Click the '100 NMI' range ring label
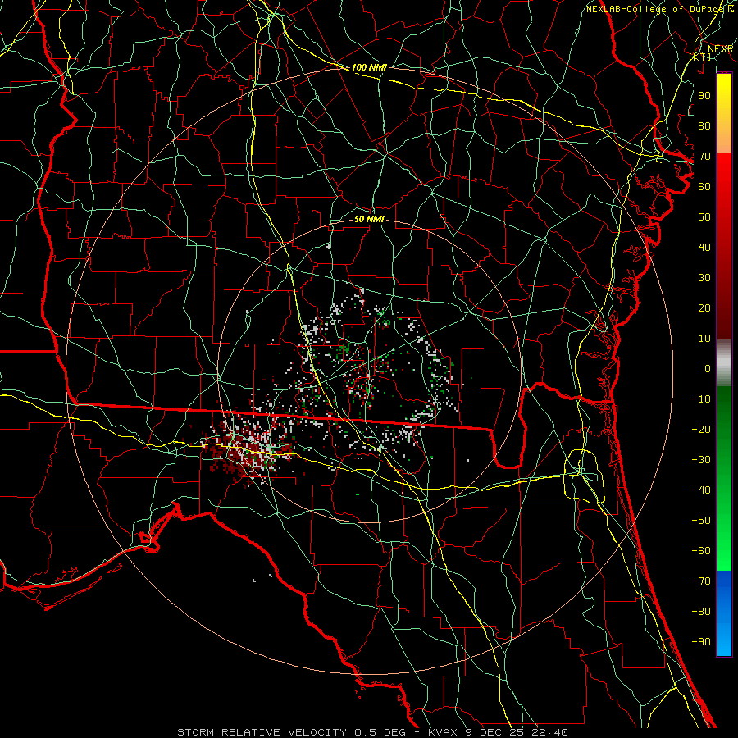The width and height of the screenshot is (738, 738). tap(369, 67)
